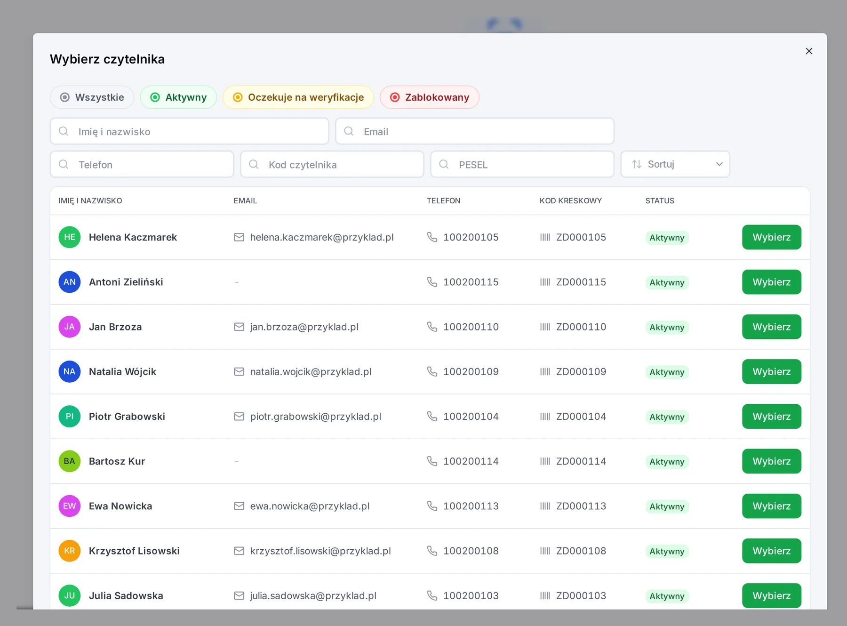This screenshot has width=847, height=626.
Task: Click the AN avatar of Antoni Zieliński
Action: click(70, 282)
